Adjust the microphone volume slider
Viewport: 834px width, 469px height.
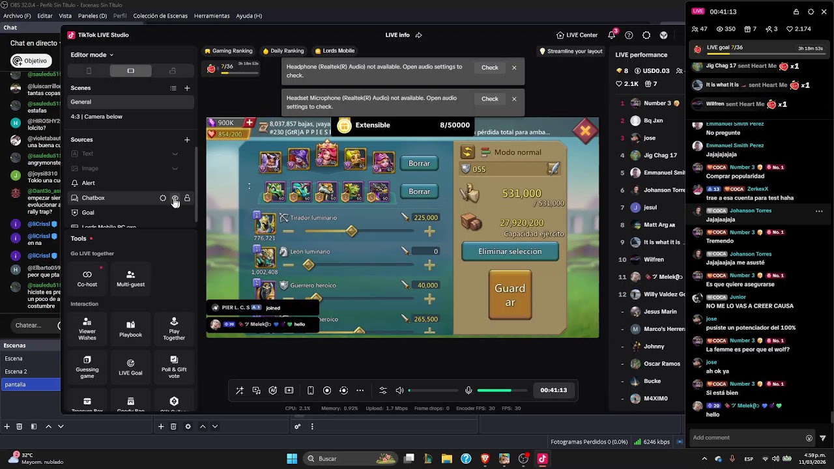[503, 390]
